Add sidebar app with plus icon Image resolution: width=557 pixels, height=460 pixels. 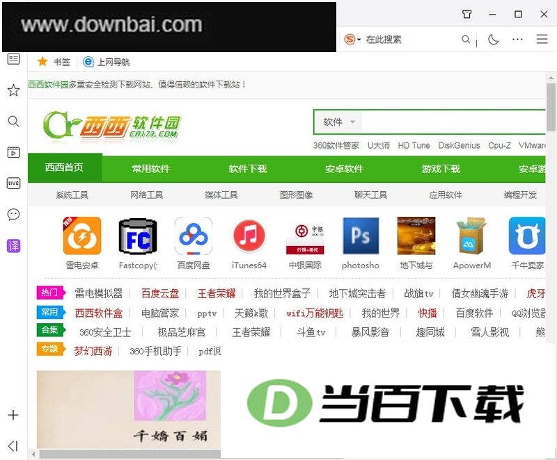13,415
